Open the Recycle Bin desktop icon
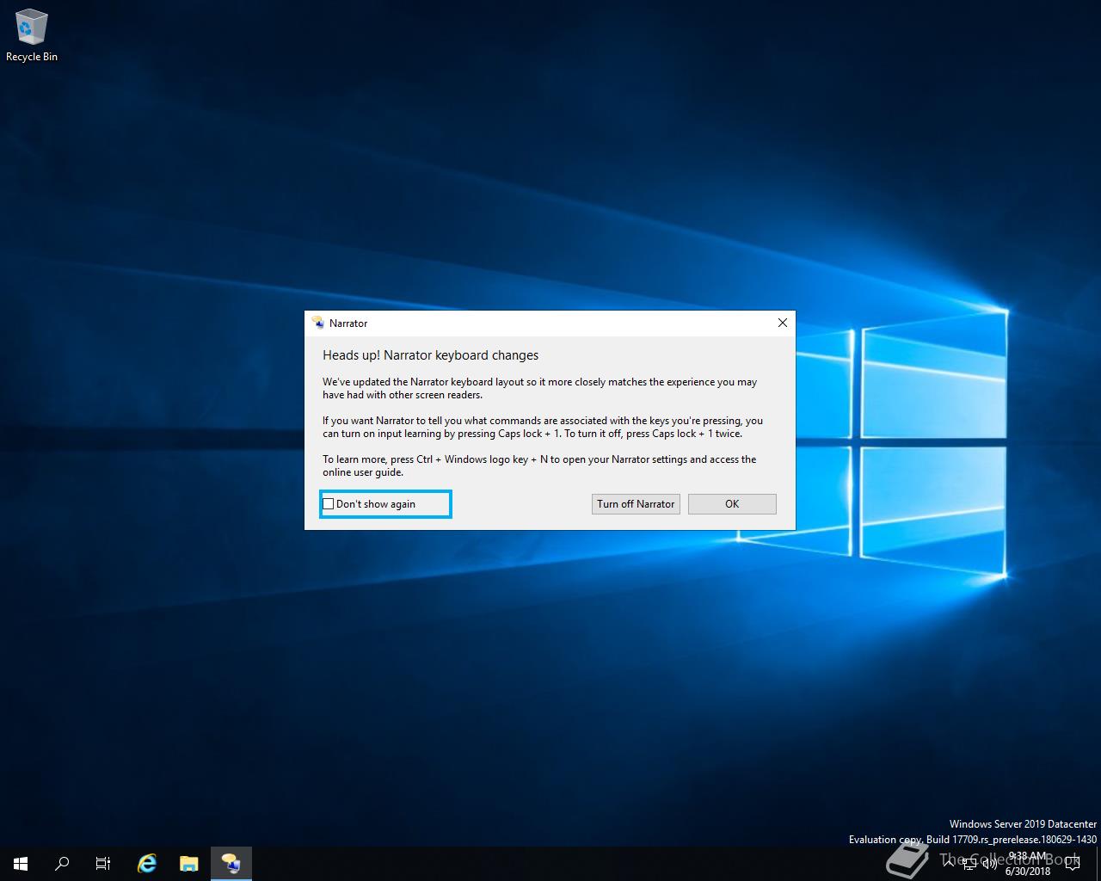The image size is (1101, 881). pos(32,36)
